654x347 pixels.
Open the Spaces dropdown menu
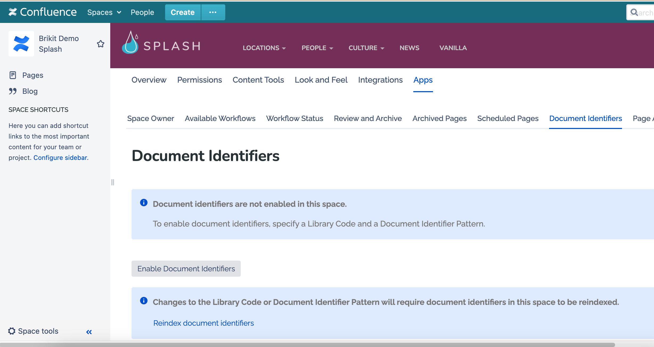tap(104, 12)
